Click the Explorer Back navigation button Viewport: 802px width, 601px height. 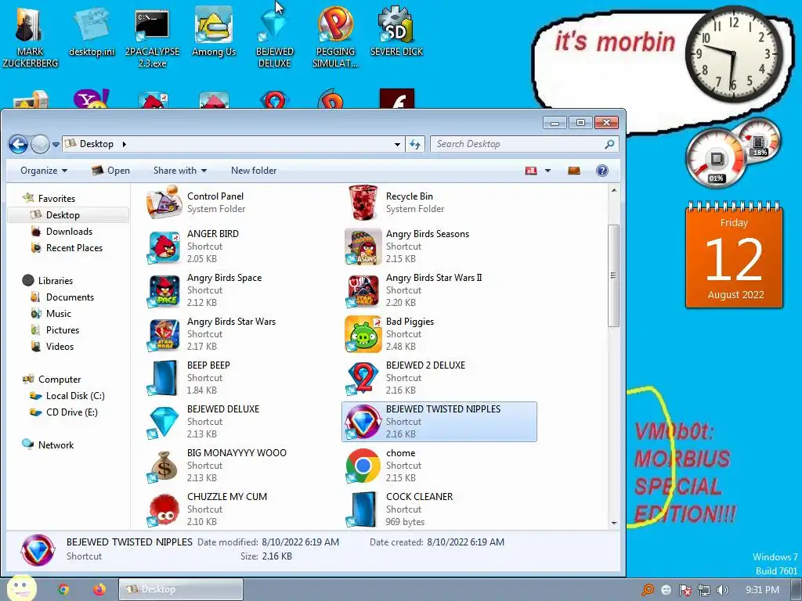click(19, 144)
